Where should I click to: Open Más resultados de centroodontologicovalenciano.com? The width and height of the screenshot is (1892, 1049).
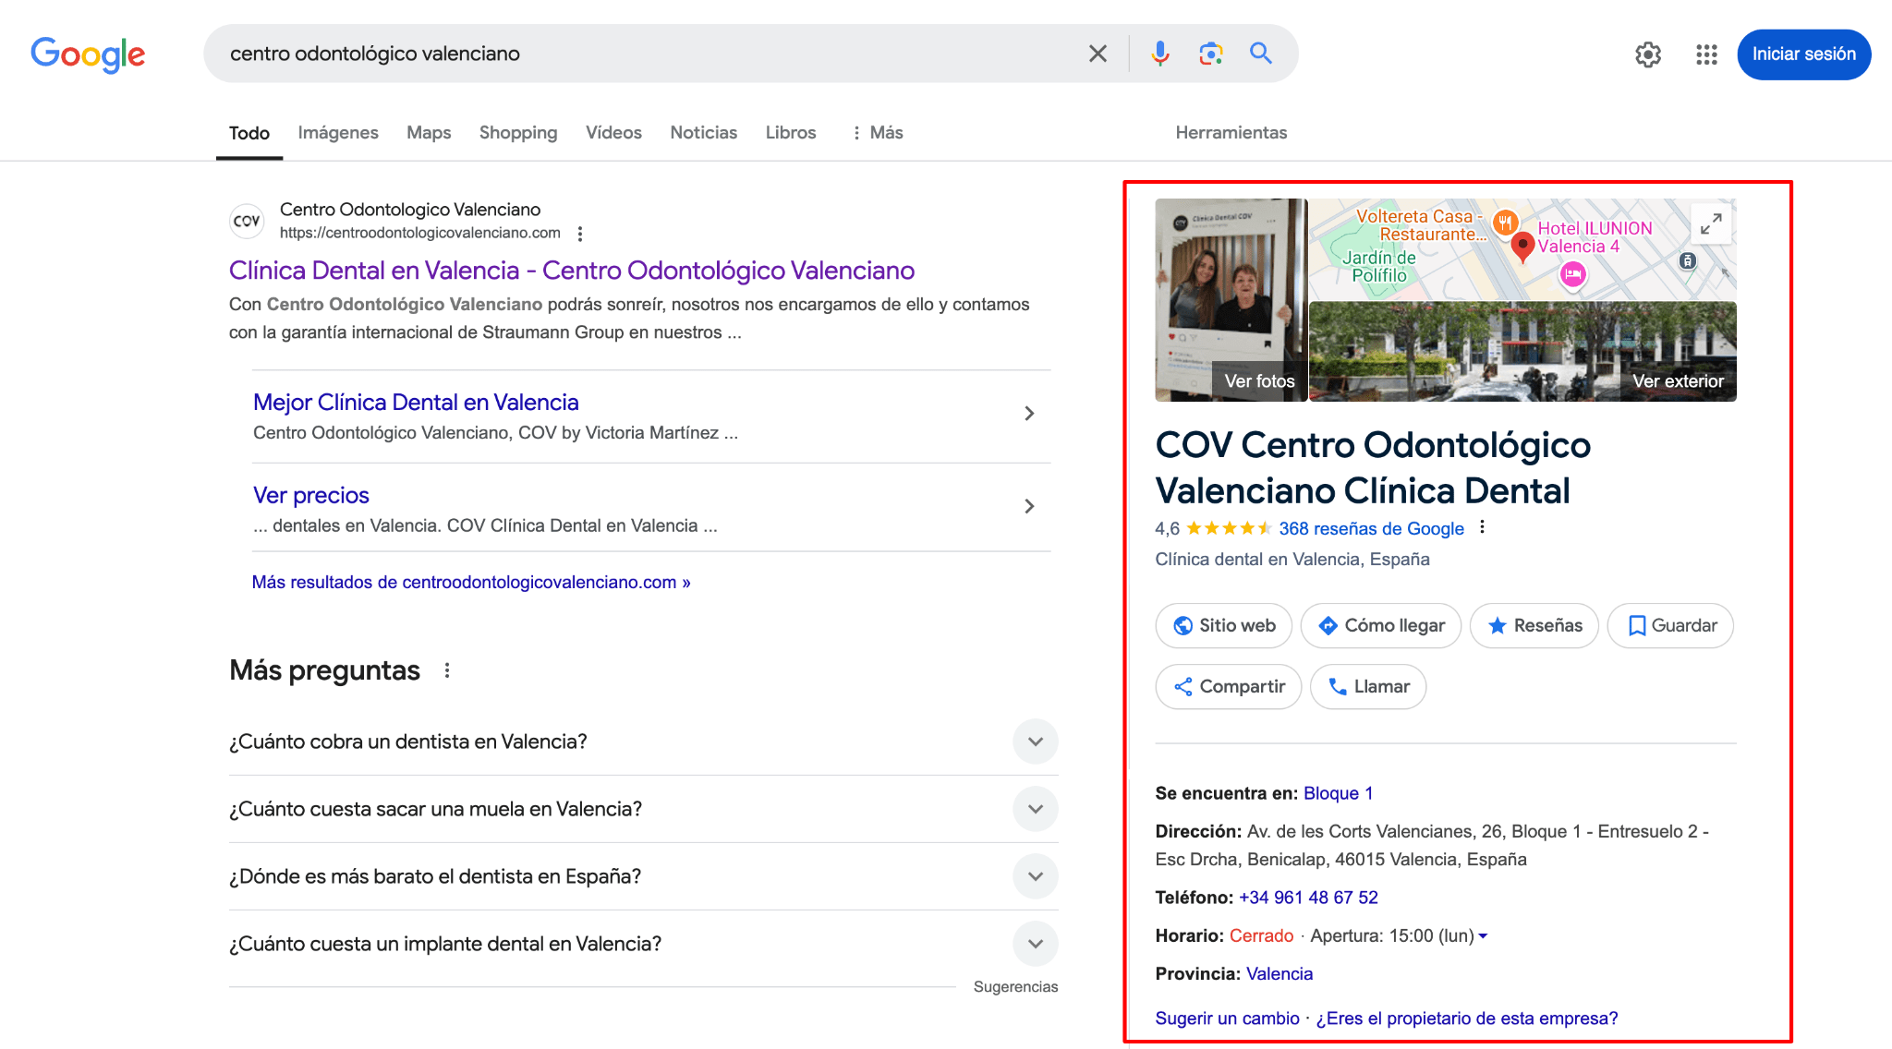(471, 583)
